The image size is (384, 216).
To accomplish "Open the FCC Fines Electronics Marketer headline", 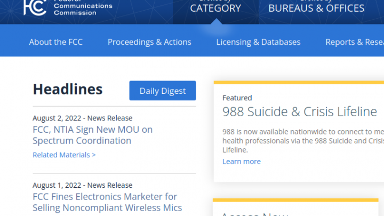I will (107, 202).
